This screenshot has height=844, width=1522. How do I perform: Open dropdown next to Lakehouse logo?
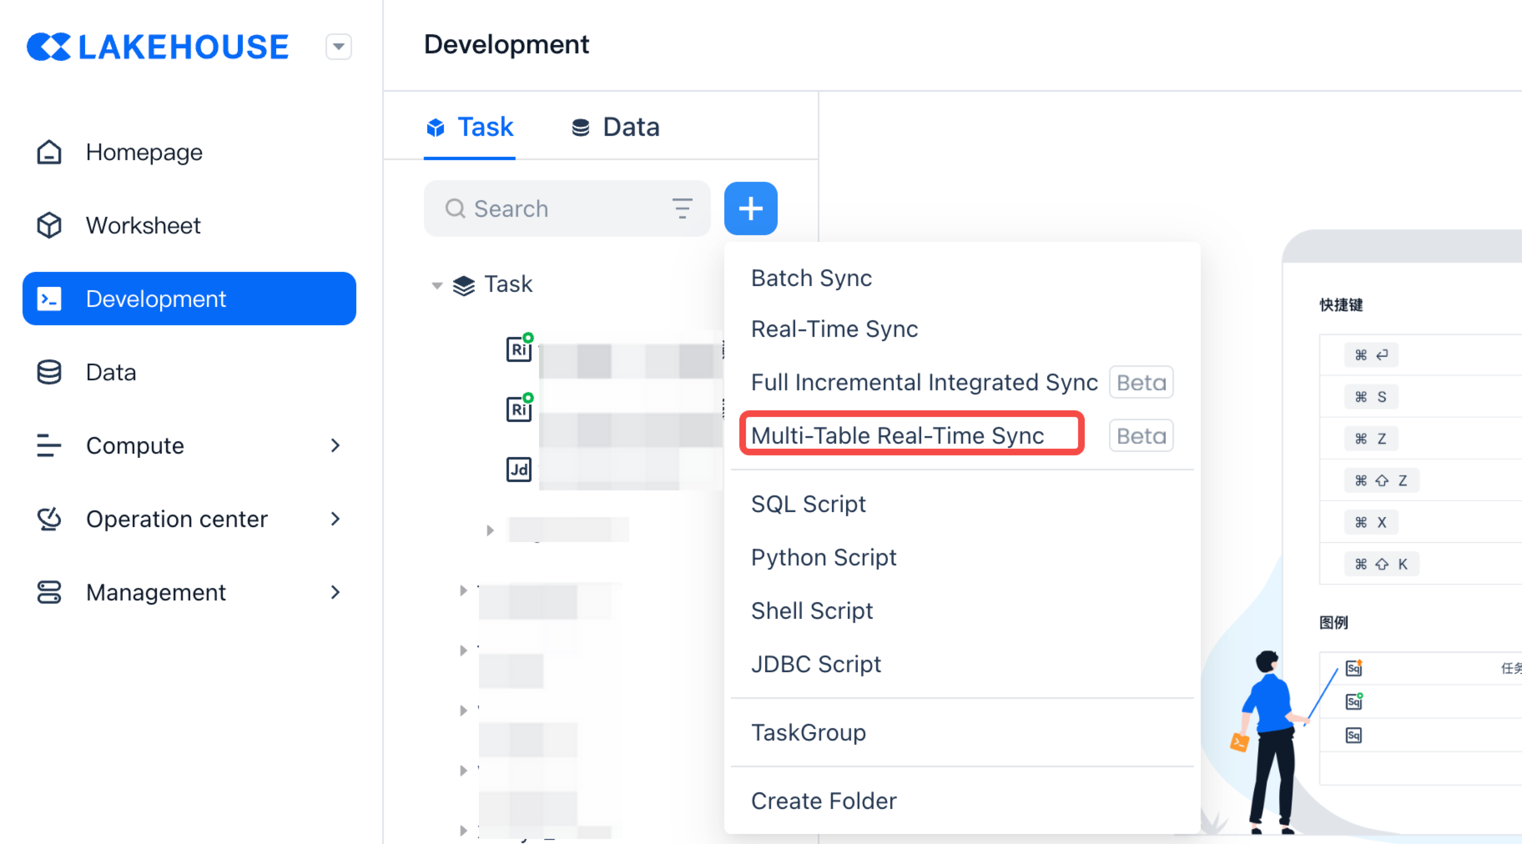(x=338, y=47)
